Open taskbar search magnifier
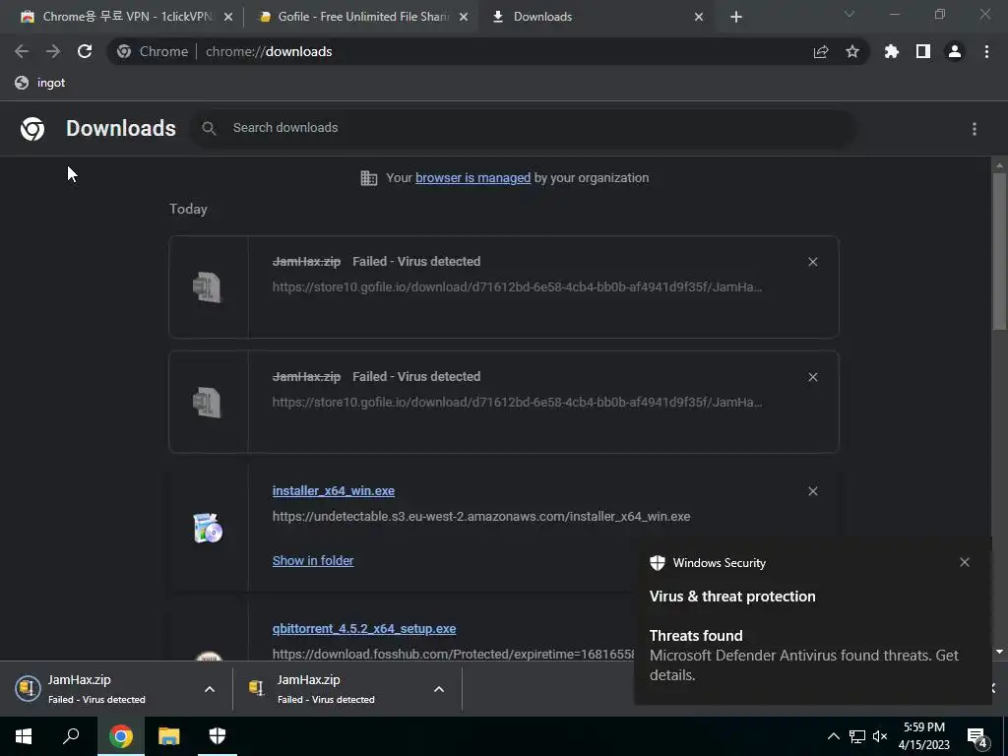 coord(71,736)
